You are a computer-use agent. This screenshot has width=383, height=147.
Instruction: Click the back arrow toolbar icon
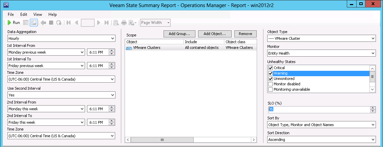tap(43, 23)
